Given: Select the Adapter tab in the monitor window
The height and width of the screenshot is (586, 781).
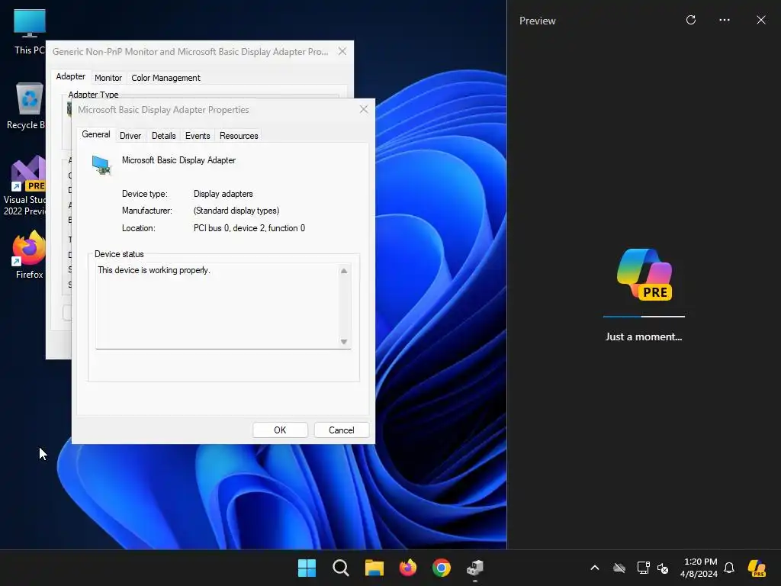Looking at the screenshot, I should [70, 77].
